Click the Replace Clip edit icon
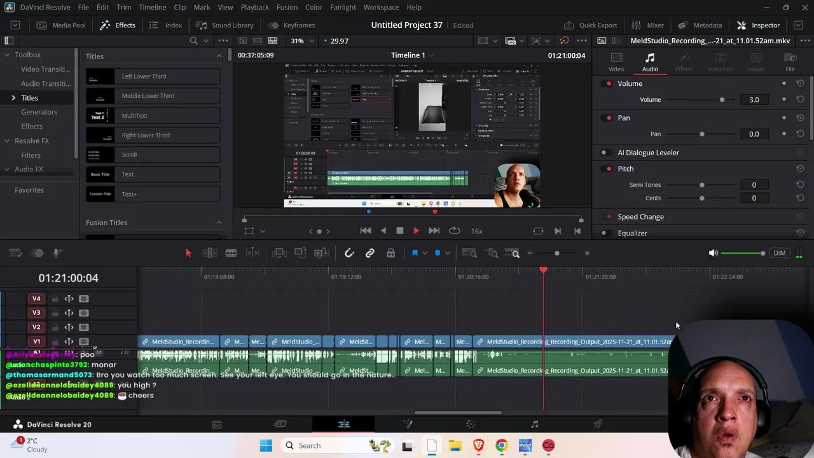The width and height of the screenshot is (814, 458). tap(322, 253)
